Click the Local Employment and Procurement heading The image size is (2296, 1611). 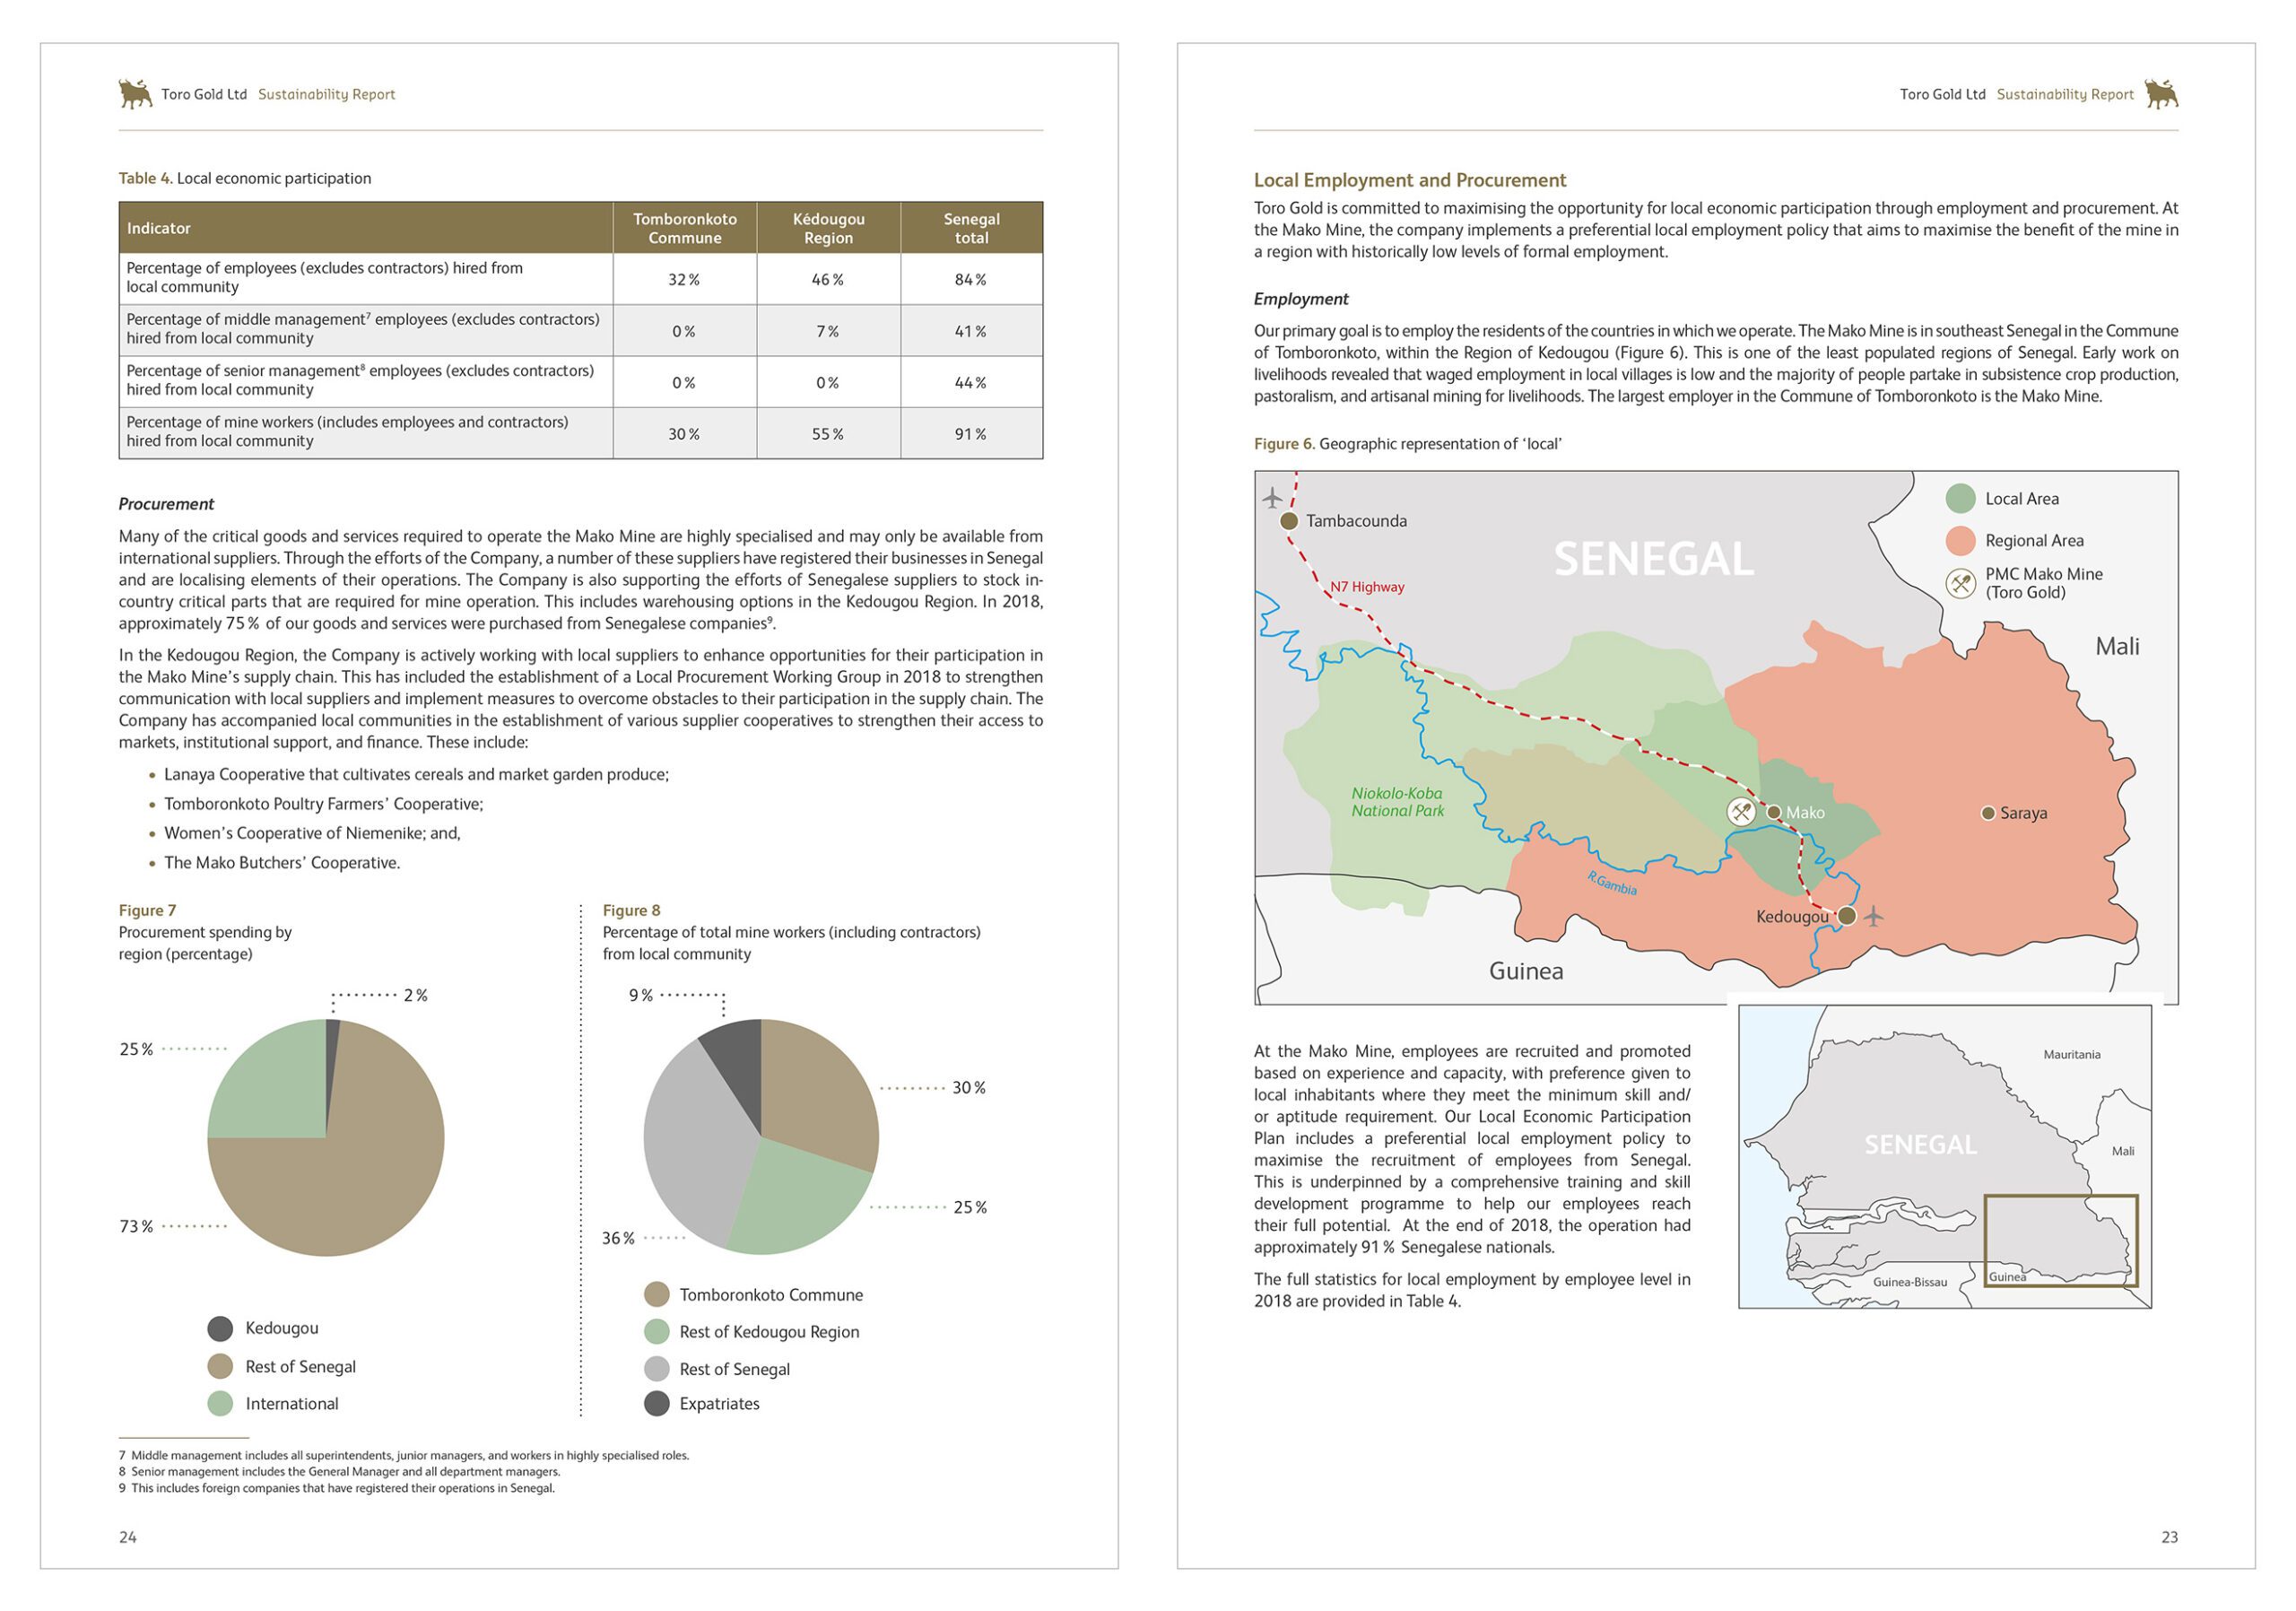[1410, 180]
